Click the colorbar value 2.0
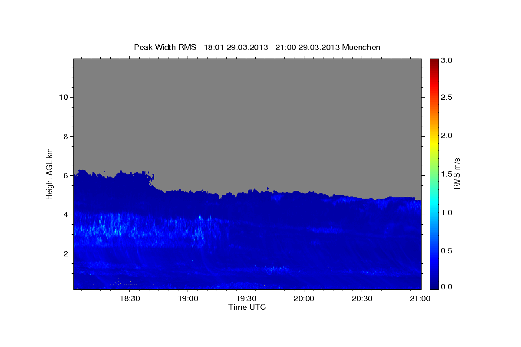The width and height of the screenshot is (521, 347). [x=447, y=136]
